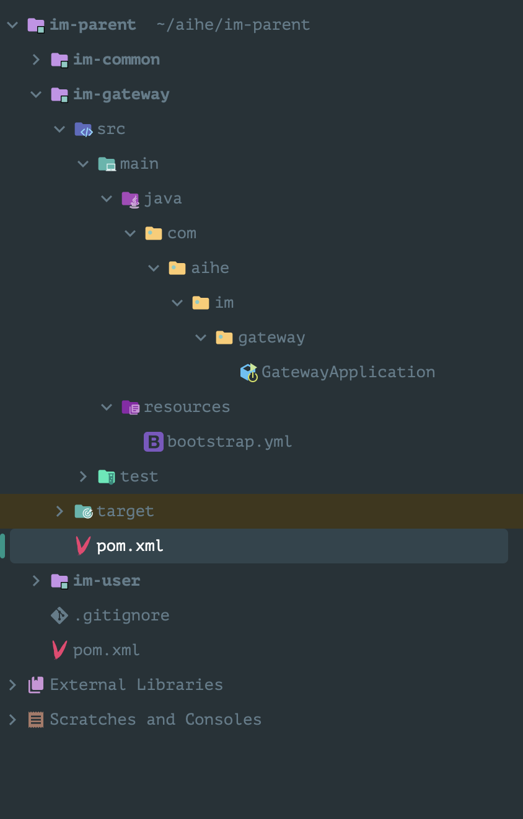The width and height of the screenshot is (523, 819).
Task: Collapse the com package chevron
Action: click(x=130, y=233)
